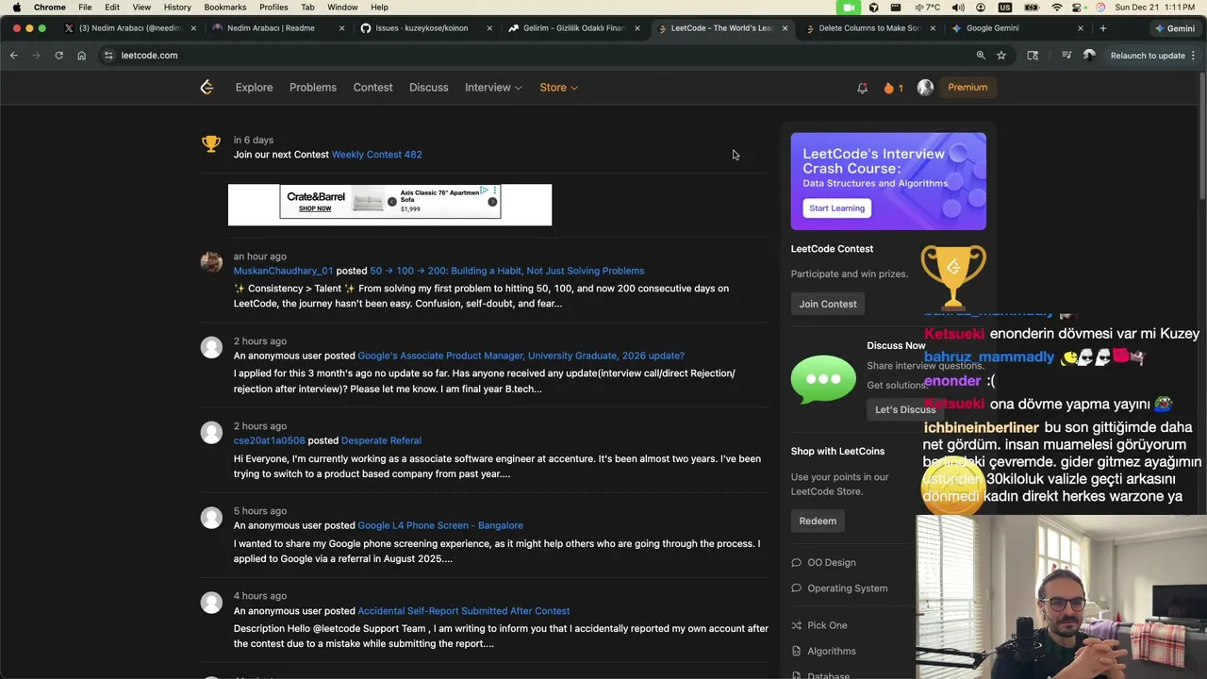Viewport: 1207px width, 679px height.
Task: Expand the Interview dropdown
Action: (493, 88)
